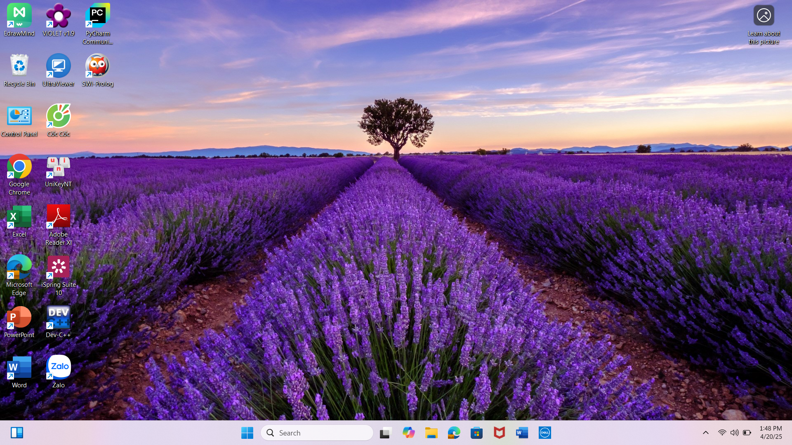Viewport: 792px width, 445px height.
Task: Select the ViOLET v1.9 desktop icon
Action: pos(58,20)
